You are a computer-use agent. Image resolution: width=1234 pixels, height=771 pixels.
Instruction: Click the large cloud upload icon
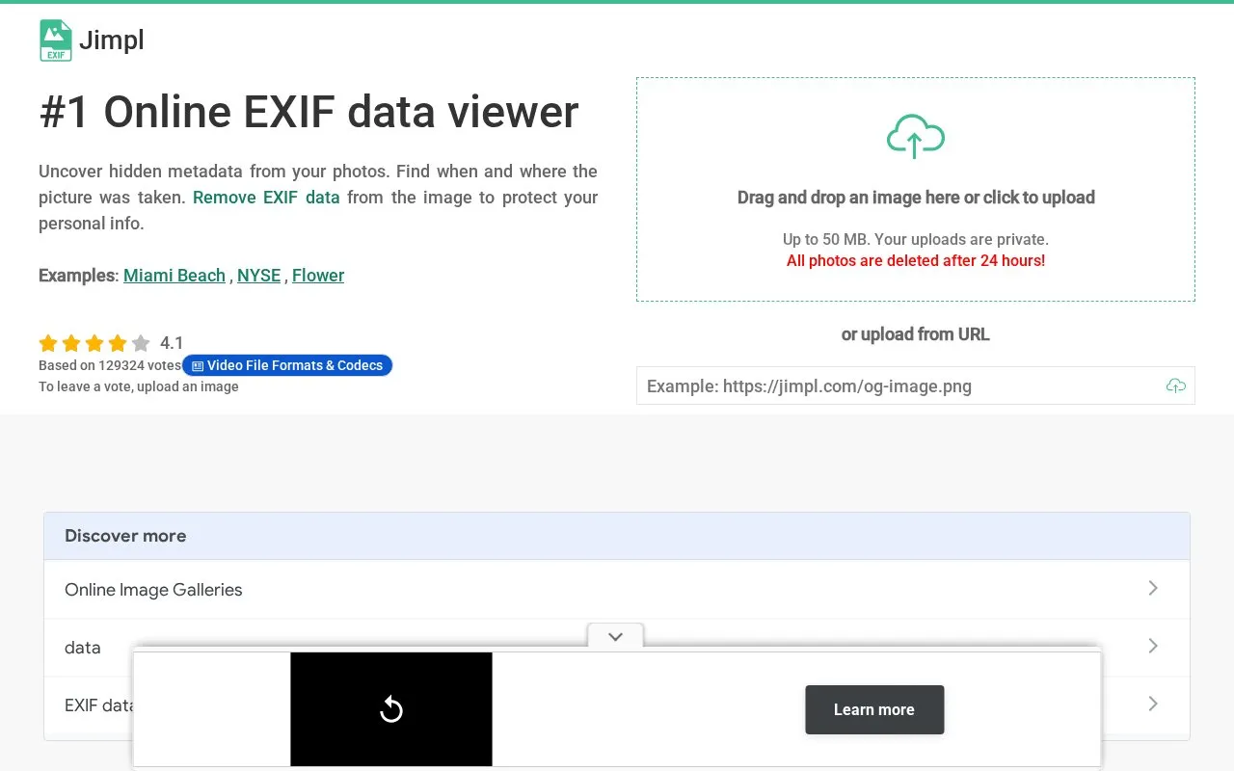tap(915, 136)
